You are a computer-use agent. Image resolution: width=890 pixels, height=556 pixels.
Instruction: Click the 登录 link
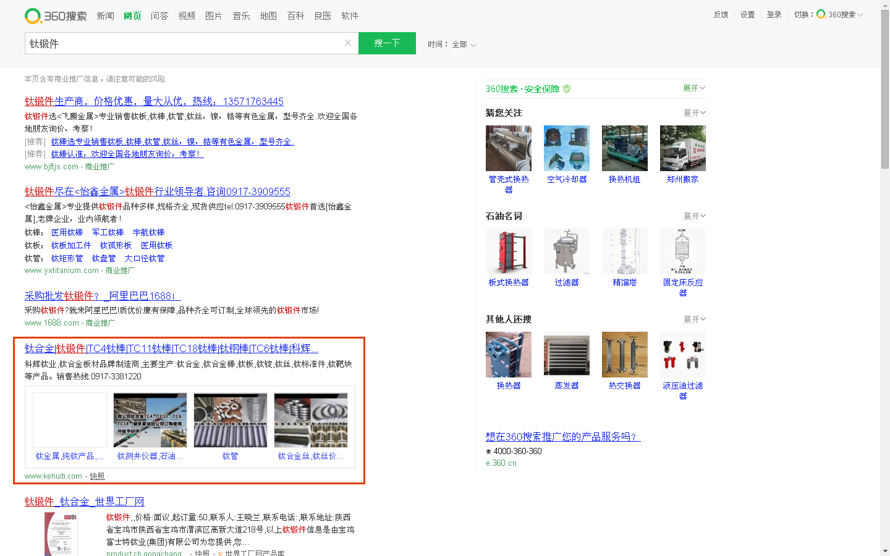click(x=774, y=14)
